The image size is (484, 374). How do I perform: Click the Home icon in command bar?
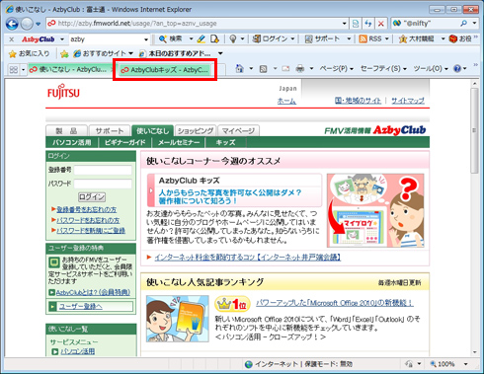pyautogui.click(x=239, y=69)
